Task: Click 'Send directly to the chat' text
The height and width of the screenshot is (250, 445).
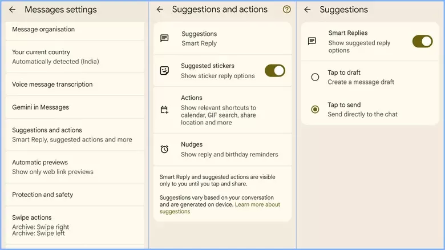Action: [x=362, y=114]
